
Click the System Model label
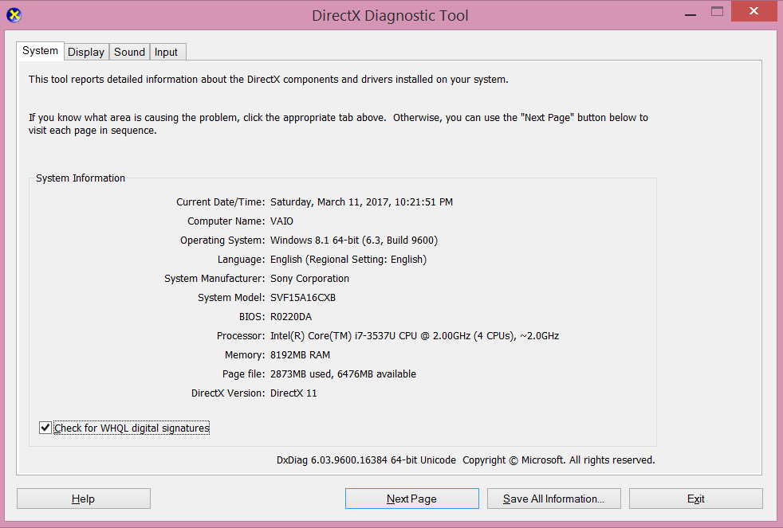[x=232, y=298]
